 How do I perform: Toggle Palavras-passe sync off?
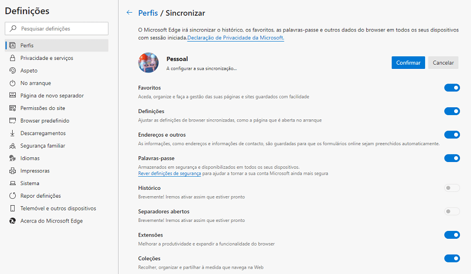point(452,158)
